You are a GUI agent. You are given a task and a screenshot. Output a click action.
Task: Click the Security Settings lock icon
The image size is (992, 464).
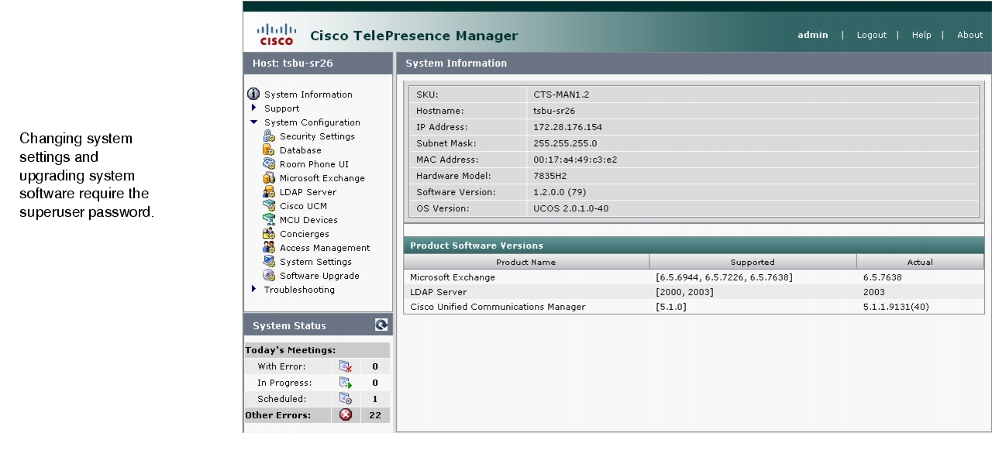tap(269, 136)
